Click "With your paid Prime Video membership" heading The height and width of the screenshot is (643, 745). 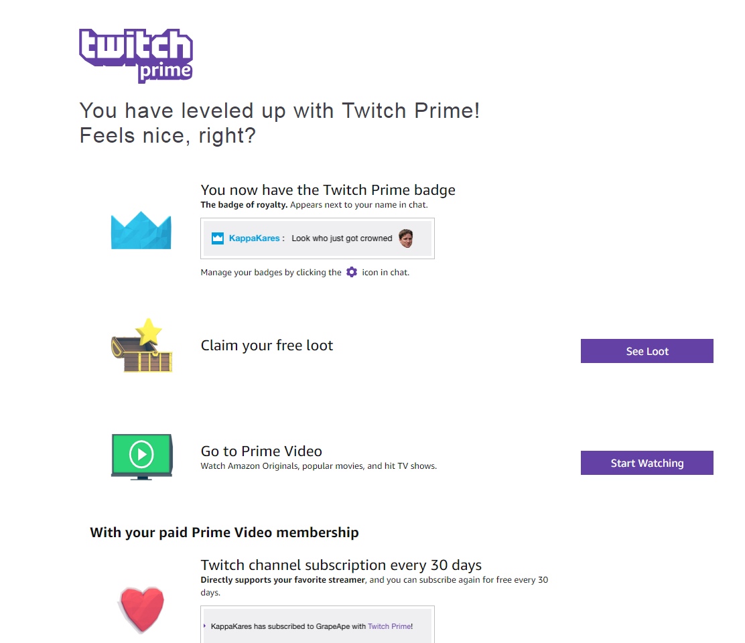[x=224, y=533]
